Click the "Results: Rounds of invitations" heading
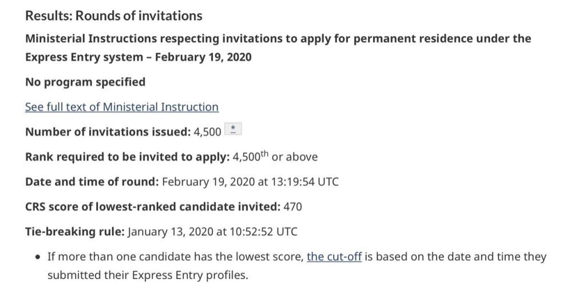Image resolution: width=586 pixels, height=304 pixels. tap(113, 15)
